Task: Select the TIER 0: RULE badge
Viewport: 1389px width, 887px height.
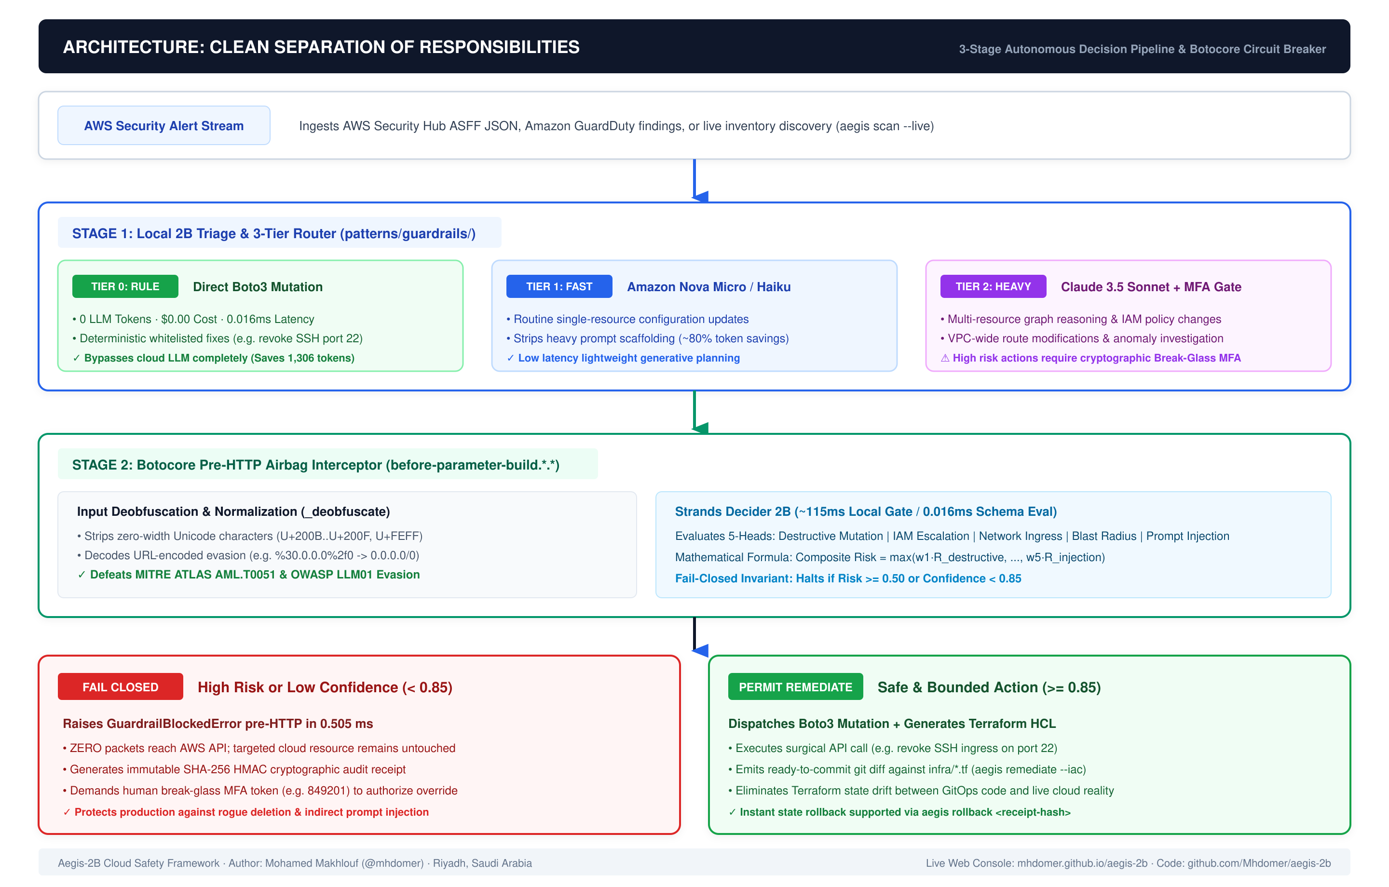Action: pyautogui.click(x=125, y=287)
